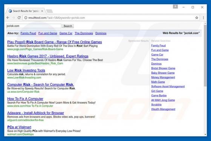Open related search Game Barbie
The width and height of the screenshot is (211, 141).
point(159,96)
